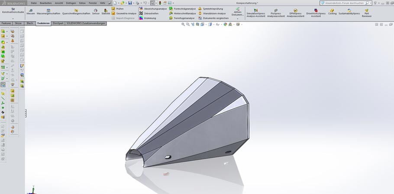Open the Extras menu
394x194 pixels.
82,3
